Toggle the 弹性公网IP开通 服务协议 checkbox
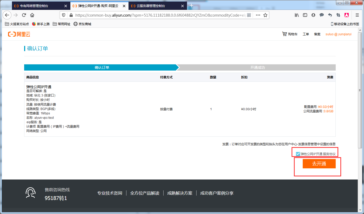Viewport: 364px width, 214px height. [298, 154]
